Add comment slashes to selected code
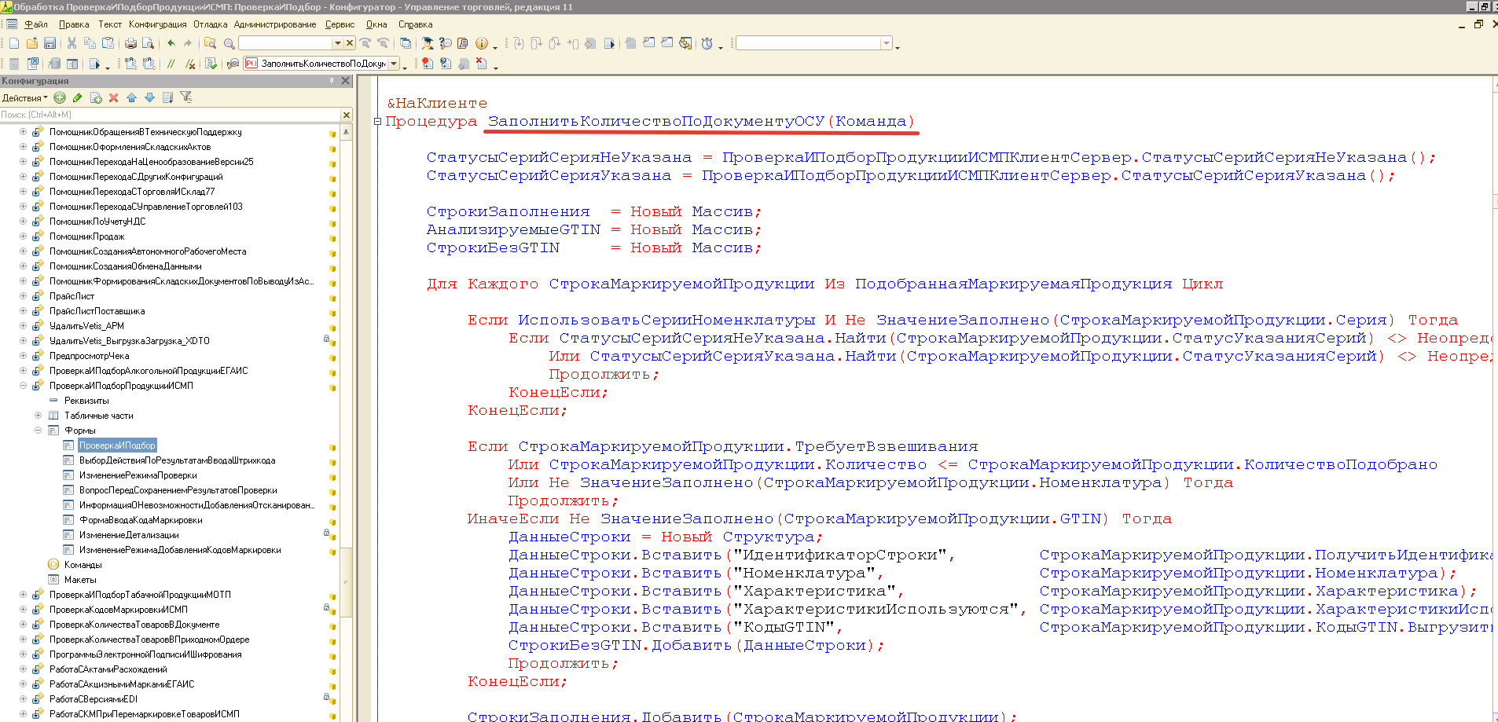Screen dimensions: 1498x722 tap(171, 64)
